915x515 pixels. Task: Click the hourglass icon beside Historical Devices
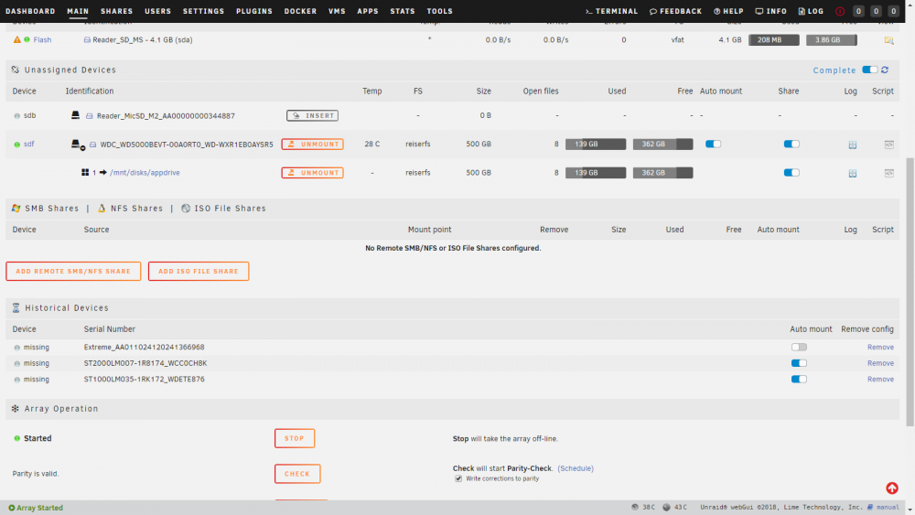point(16,308)
